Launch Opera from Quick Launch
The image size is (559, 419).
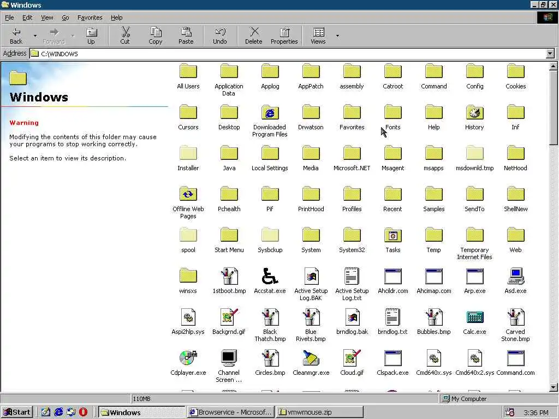(83, 412)
